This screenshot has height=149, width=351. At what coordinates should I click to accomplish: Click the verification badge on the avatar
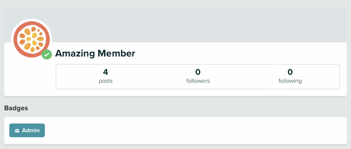click(46, 54)
